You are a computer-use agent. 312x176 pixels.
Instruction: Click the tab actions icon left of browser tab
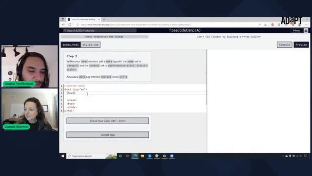(63, 20)
